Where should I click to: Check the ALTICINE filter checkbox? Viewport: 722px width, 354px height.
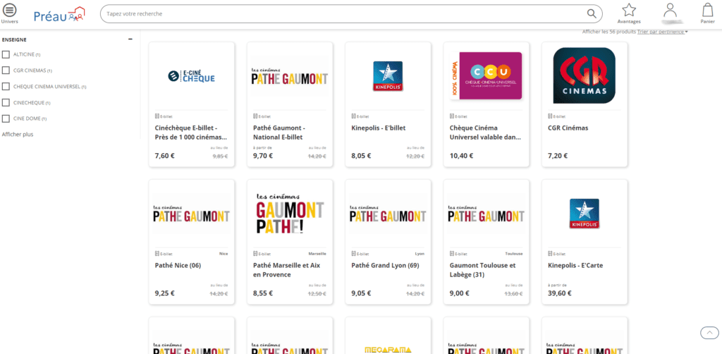point(6,54)
